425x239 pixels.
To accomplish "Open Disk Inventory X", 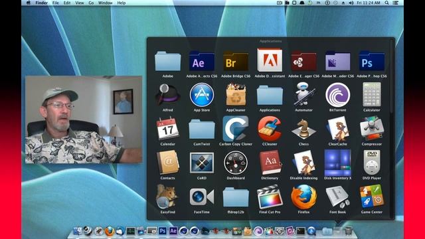I will pyautogui.click(x=338, y=163).
